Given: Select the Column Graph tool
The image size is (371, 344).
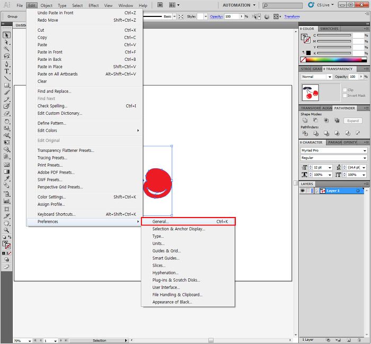Looking at the screenshot, I should (x=6, y=201).
